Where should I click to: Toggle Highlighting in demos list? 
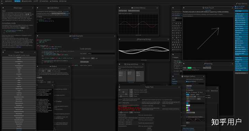coord(241,60)
